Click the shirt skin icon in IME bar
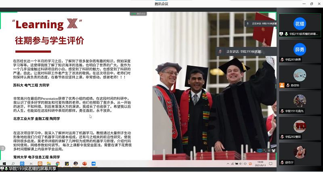 pos(273,151)
